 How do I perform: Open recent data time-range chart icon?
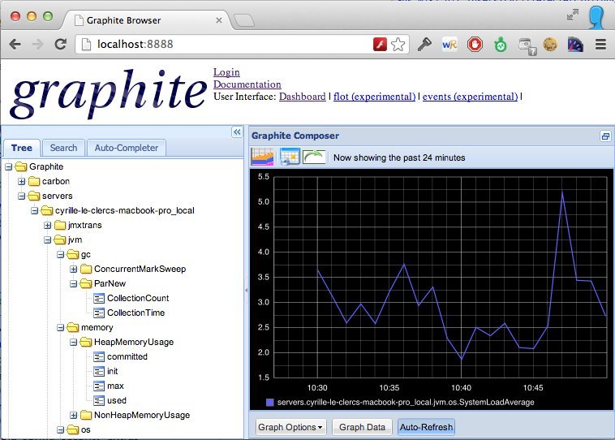point(262,157)
